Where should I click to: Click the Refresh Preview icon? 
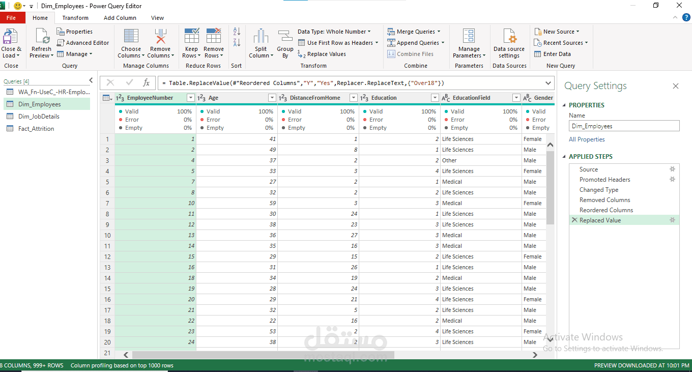click(42, 37)
